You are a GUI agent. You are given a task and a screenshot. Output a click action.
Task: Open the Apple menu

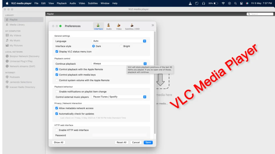coord(7,3)
